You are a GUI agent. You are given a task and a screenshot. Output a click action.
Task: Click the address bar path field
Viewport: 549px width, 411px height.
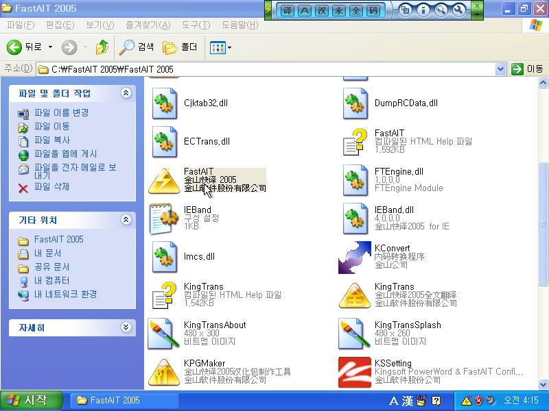(x=266, y=69)
